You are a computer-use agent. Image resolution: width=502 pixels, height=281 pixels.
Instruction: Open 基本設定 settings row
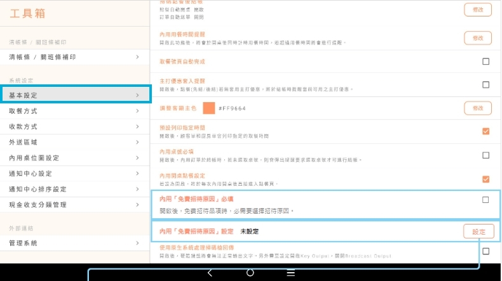pyautogui.click(x=76, y=95)
